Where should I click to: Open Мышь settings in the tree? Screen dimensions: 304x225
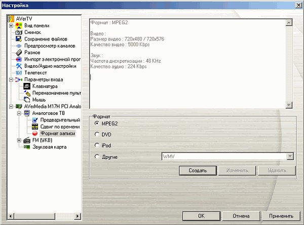pos(39,100)
